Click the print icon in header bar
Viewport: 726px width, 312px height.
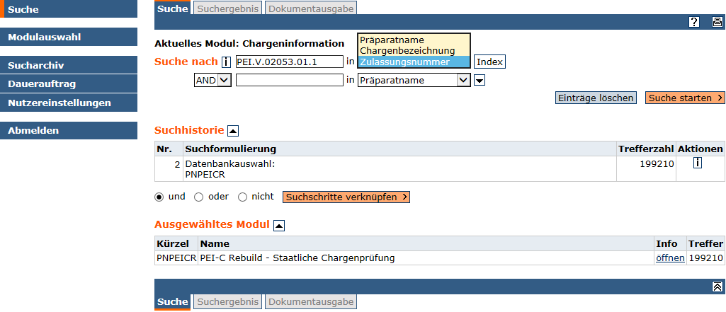pos(717,22)
